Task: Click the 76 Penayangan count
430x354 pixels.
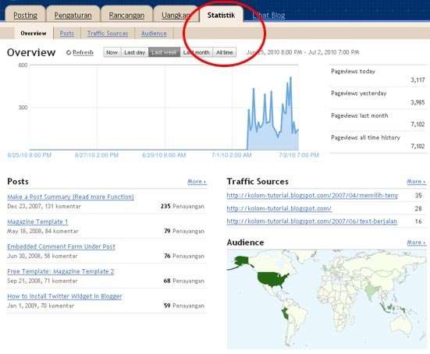Action: pyautogui.click(x=184, y=256)
